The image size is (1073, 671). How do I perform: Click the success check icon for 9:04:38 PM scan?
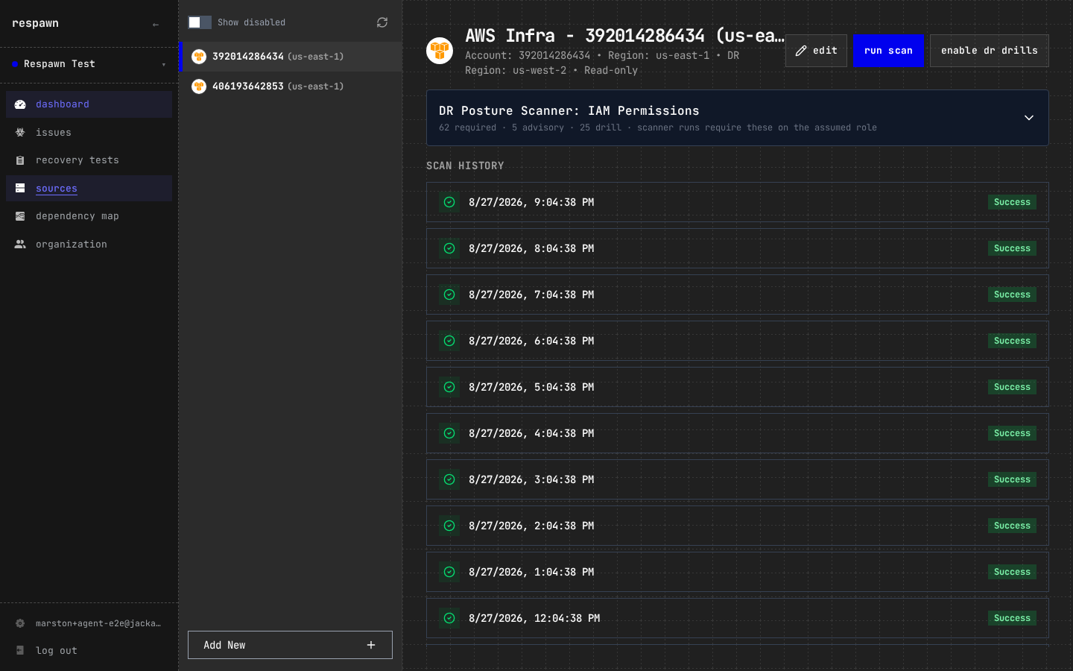coord(449,202)
